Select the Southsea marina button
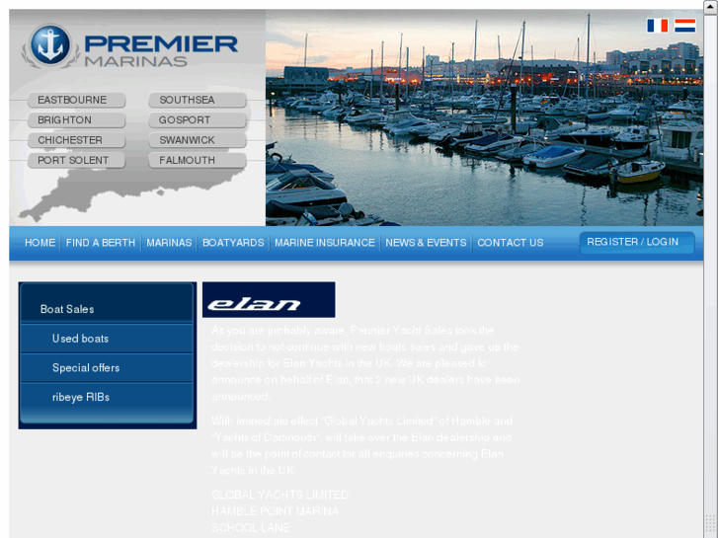The height and width of the screenshot is (538, 718). (198, 100)
